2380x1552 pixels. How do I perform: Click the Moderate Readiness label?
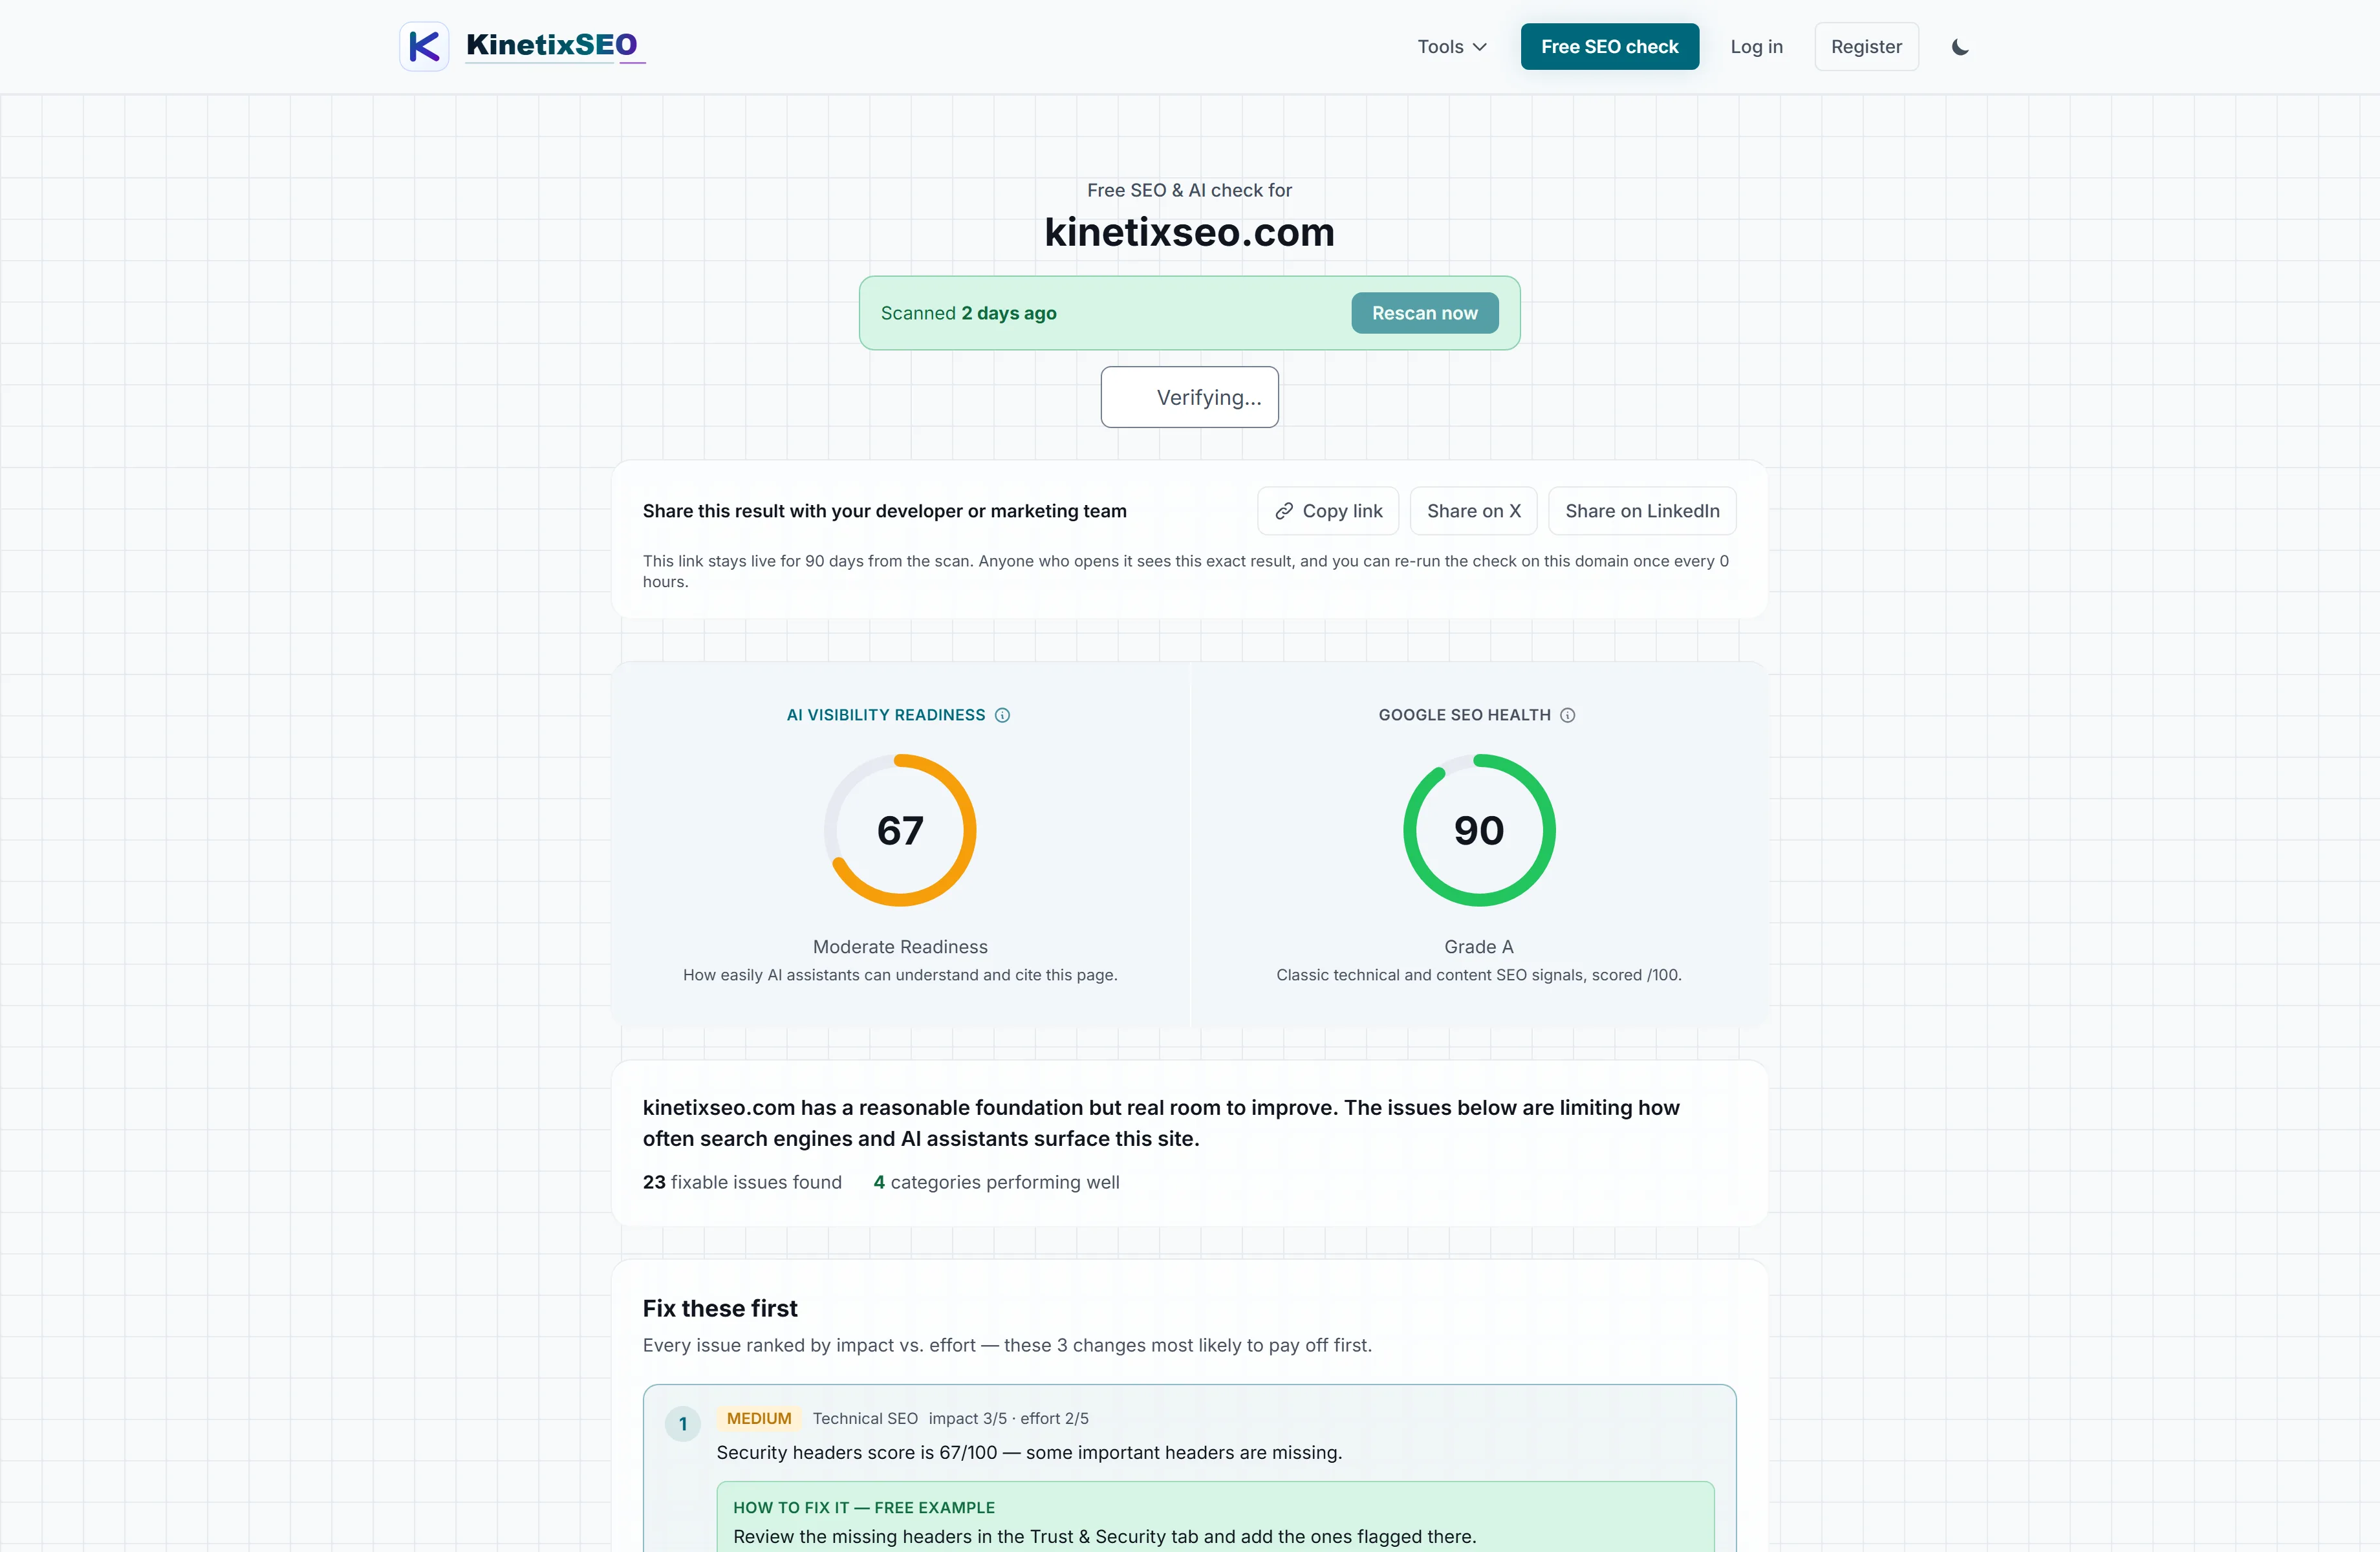pos(900,947)
